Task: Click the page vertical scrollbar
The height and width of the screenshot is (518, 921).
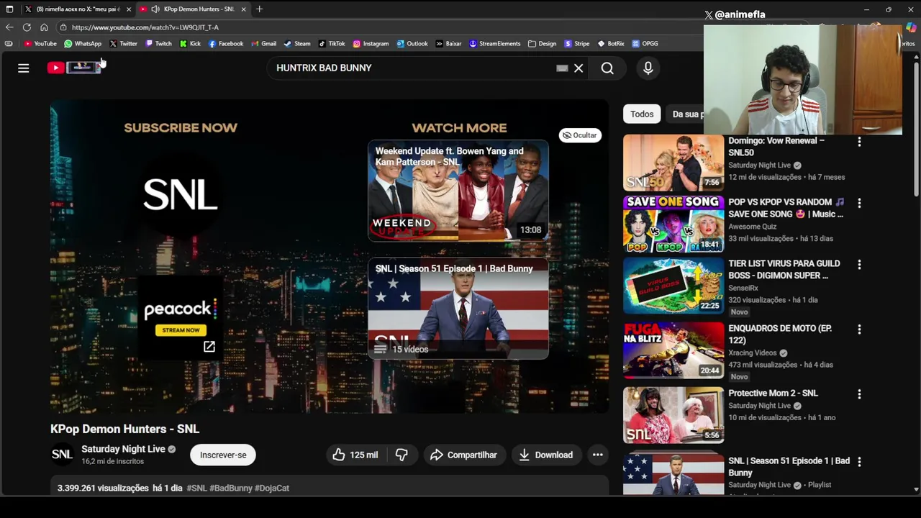Action: coord(916,129)
